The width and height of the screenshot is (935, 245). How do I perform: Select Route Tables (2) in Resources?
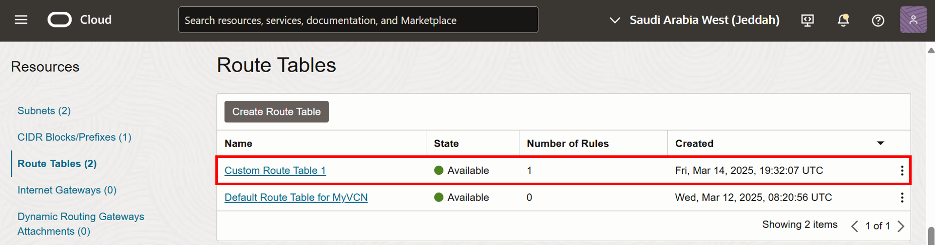coord(57,164)
